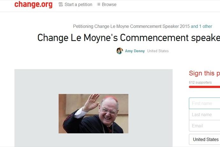Screen dimensions: 220x147
Task: Click the change.org logo
Action: [x=33, y=4]
